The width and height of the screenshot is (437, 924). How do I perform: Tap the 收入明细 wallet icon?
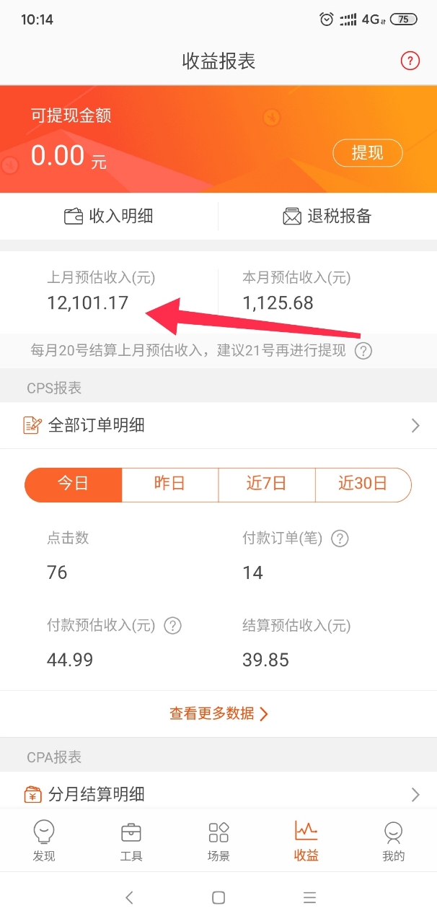pos(74,216)
